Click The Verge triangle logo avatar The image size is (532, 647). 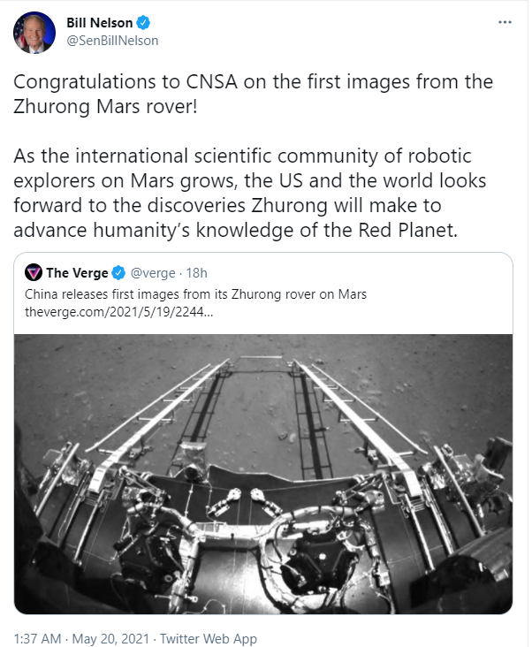coord(34,272)
